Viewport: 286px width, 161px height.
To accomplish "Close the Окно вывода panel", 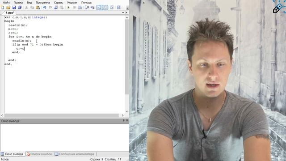I will (127, 120).
